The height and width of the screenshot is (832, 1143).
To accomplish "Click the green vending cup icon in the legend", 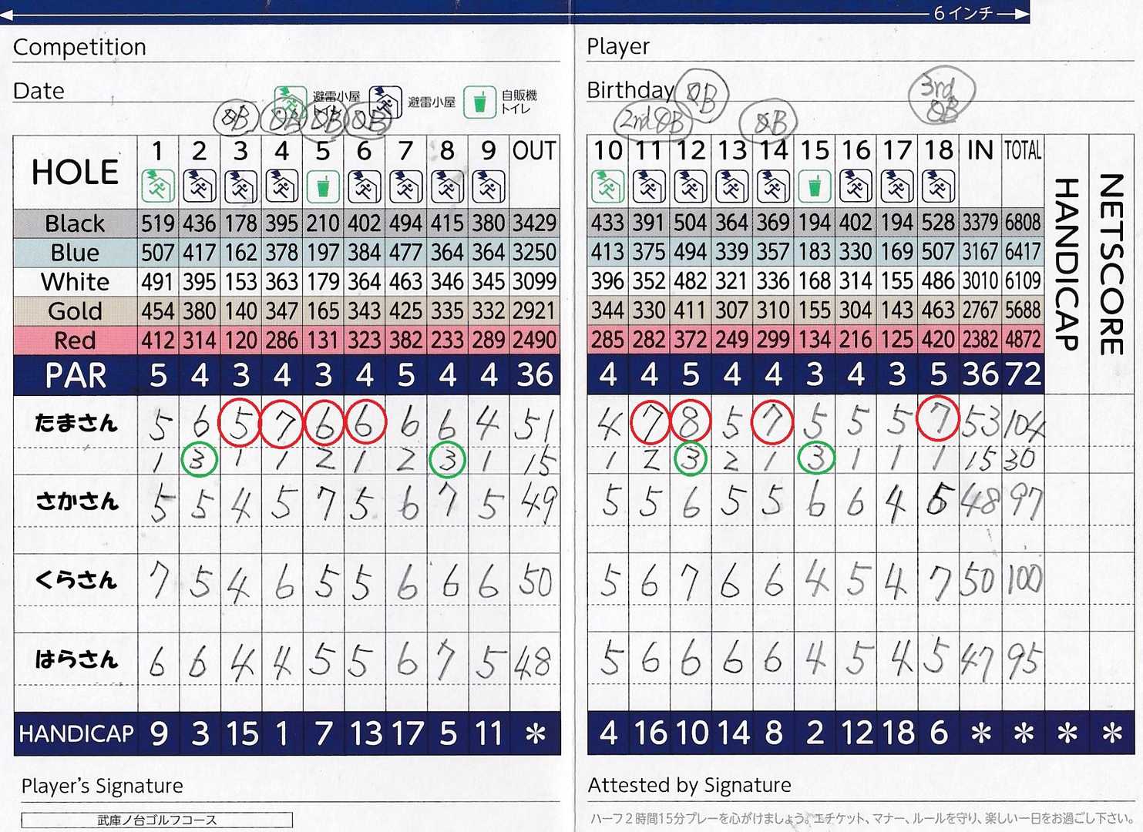I will [x=479, y=102].
